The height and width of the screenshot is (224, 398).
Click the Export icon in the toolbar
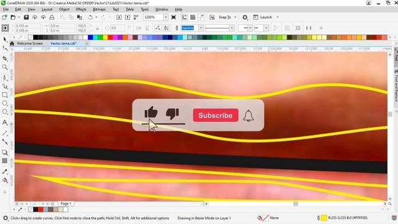pos(127,17)
